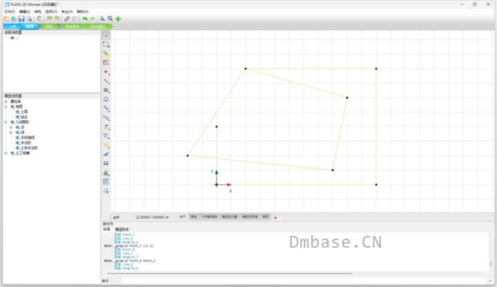Toggle the 格网 grid button

coord(266,217)
